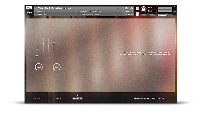202x115 pixels.
Task: Click the LIM limiter knob
Action: tap(57, 67)
